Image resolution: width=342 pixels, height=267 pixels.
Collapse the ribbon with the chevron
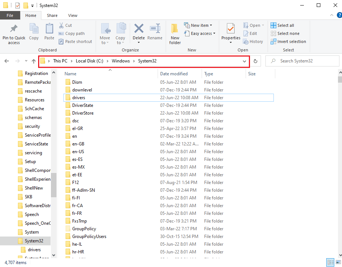click(x=332, y=15)
